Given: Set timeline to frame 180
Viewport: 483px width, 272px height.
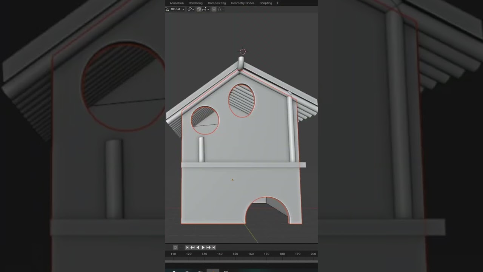Looking at the screenshot, I should tap(282, 254).
